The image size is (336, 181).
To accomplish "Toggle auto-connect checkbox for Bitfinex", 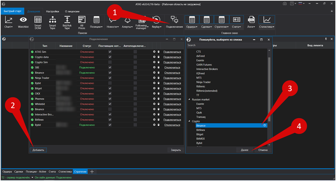I will [135, 119].
